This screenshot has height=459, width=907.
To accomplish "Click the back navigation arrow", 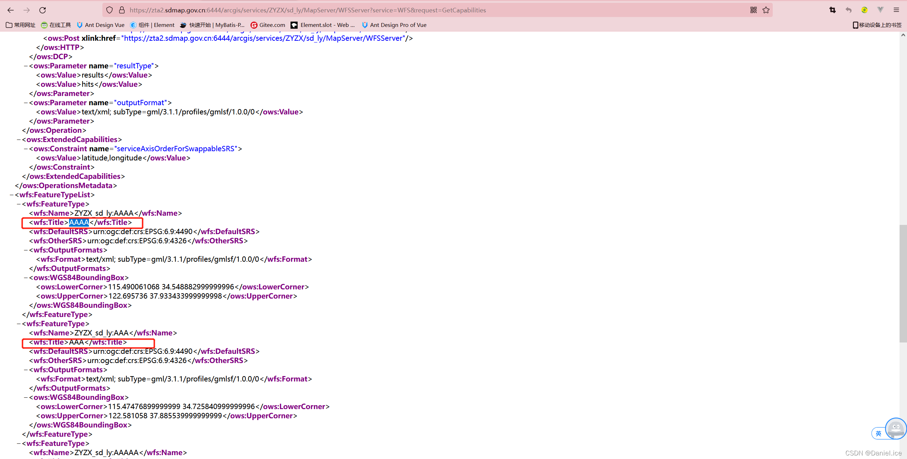I will pos(10,10).
